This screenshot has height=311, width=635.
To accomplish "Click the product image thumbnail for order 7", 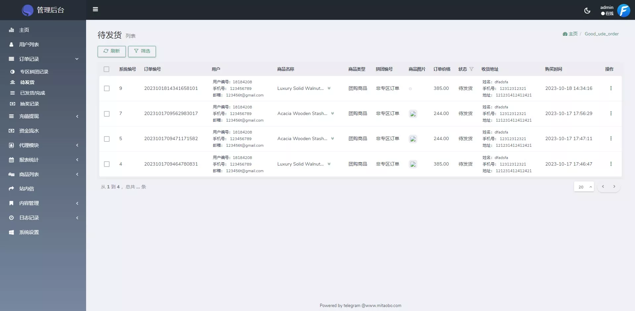I will coord(413,114).
